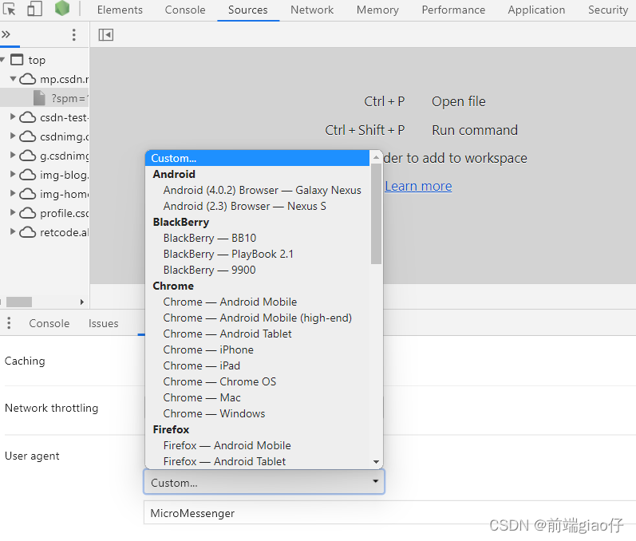Click the img-blog cloud icon
The image size is (636, 541).
coord(28,175)
